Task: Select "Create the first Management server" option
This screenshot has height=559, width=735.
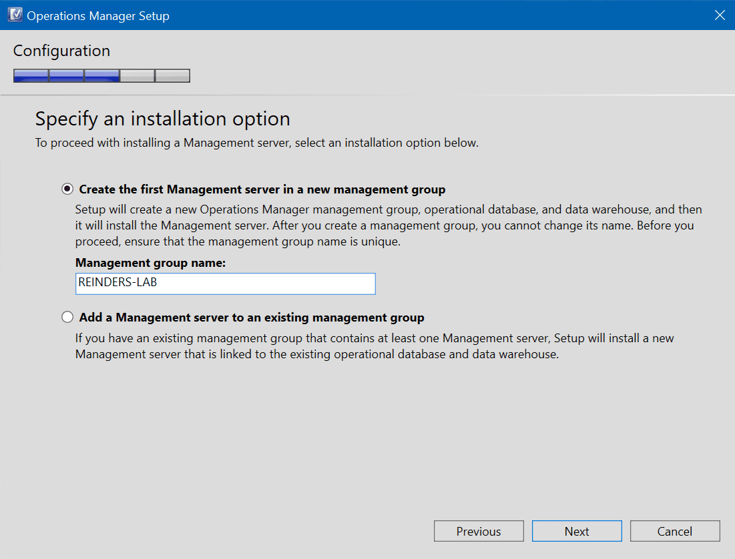Action: 67,189
